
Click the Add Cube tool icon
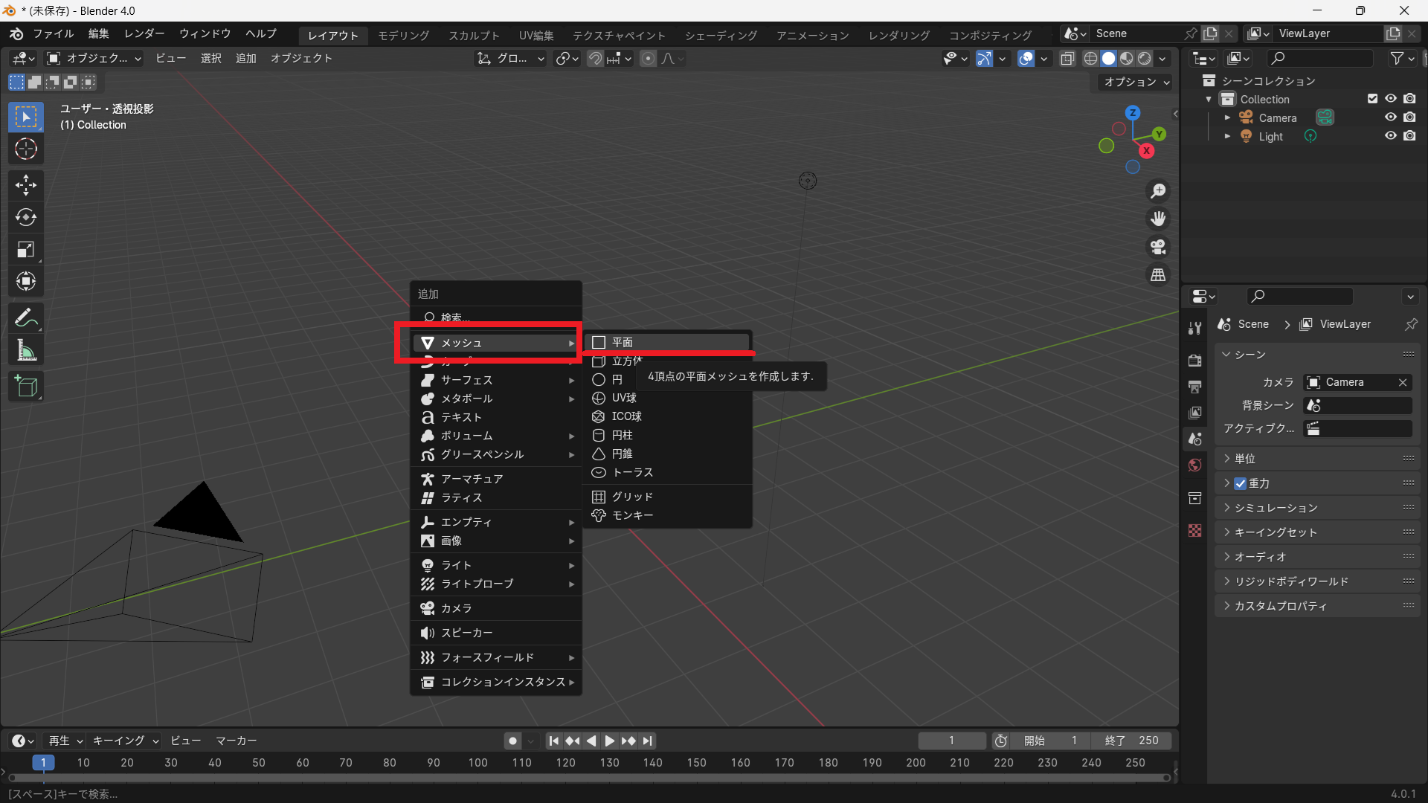click(x=26, y=387)
